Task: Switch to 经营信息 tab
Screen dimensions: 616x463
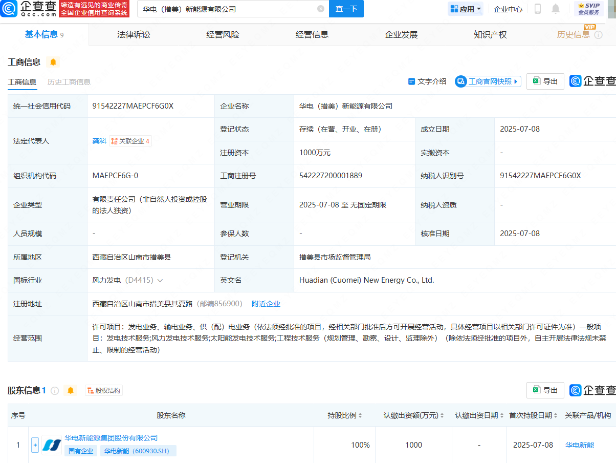Action: click(x=312, y=35)
